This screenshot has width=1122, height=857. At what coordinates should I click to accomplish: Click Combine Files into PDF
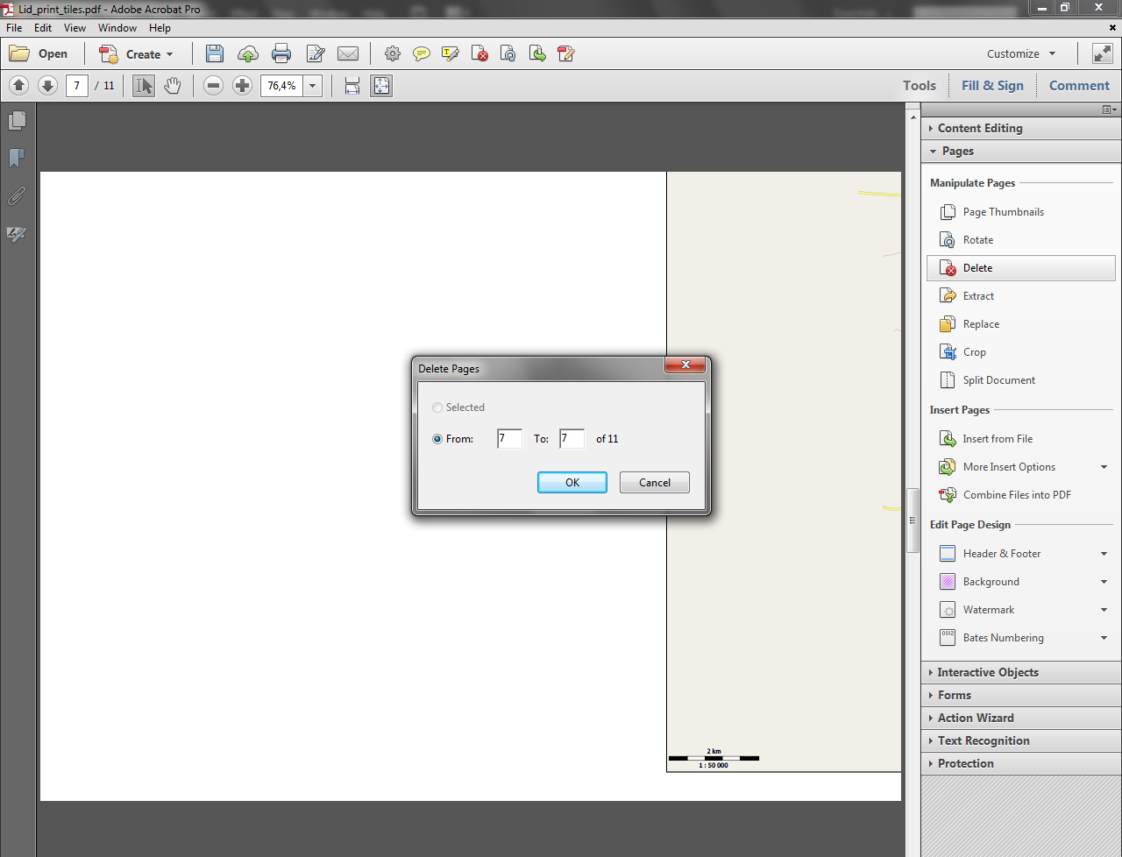click(x=1017, y=495)
